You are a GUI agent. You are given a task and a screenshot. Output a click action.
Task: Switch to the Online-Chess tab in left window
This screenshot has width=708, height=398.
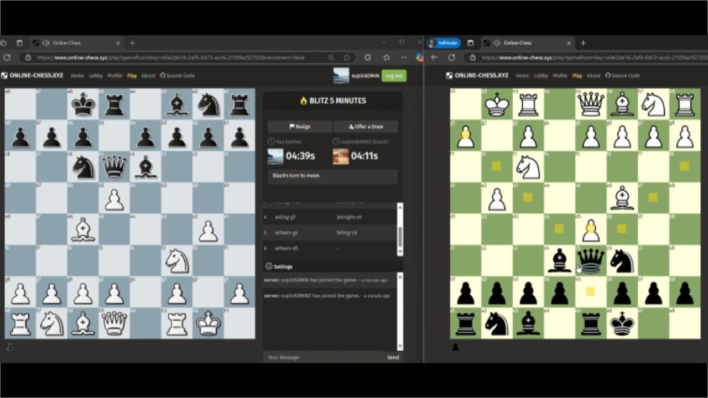click(77, 43)
